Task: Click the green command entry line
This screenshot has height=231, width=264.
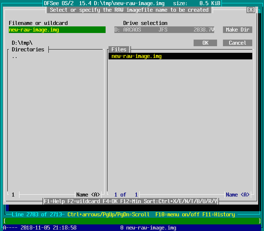Action: tap(132, 221)
